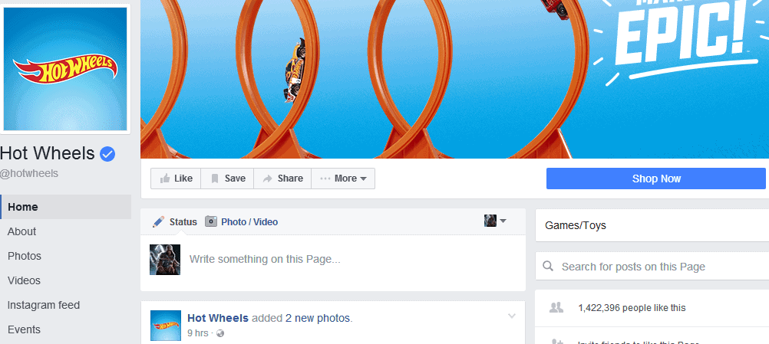
Task: Open the 2 new photos link
Action: pyautogui.click(x=318, y=318)
